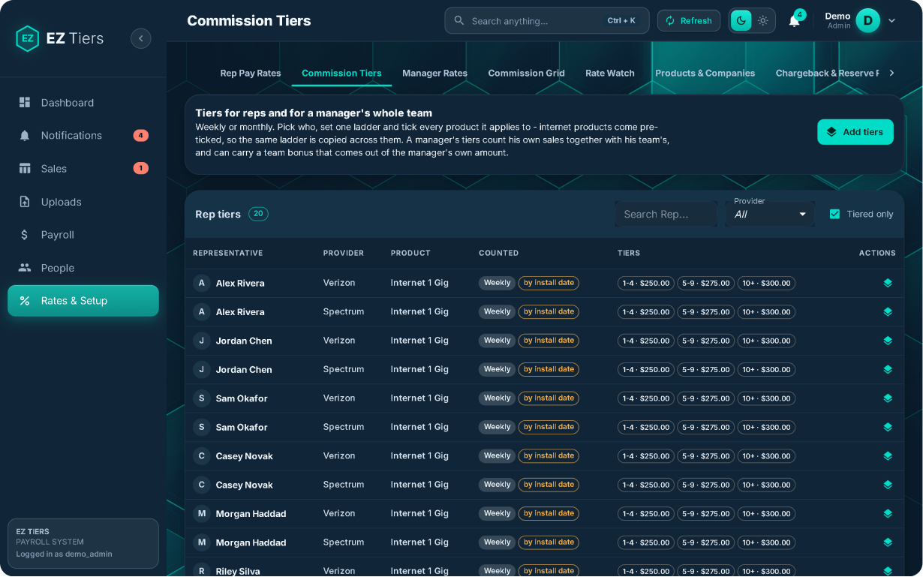Click the Search anything field

pos(546,21)
